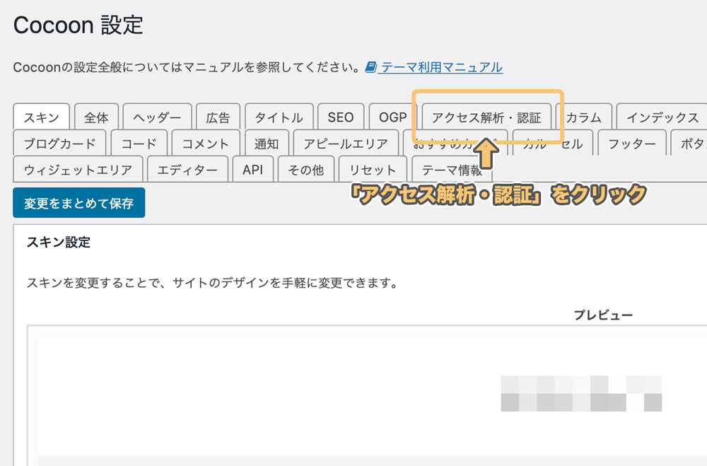Select the 通知 tab
The width and height of the screenshot is (707, 466).
(x=267, y=143)
